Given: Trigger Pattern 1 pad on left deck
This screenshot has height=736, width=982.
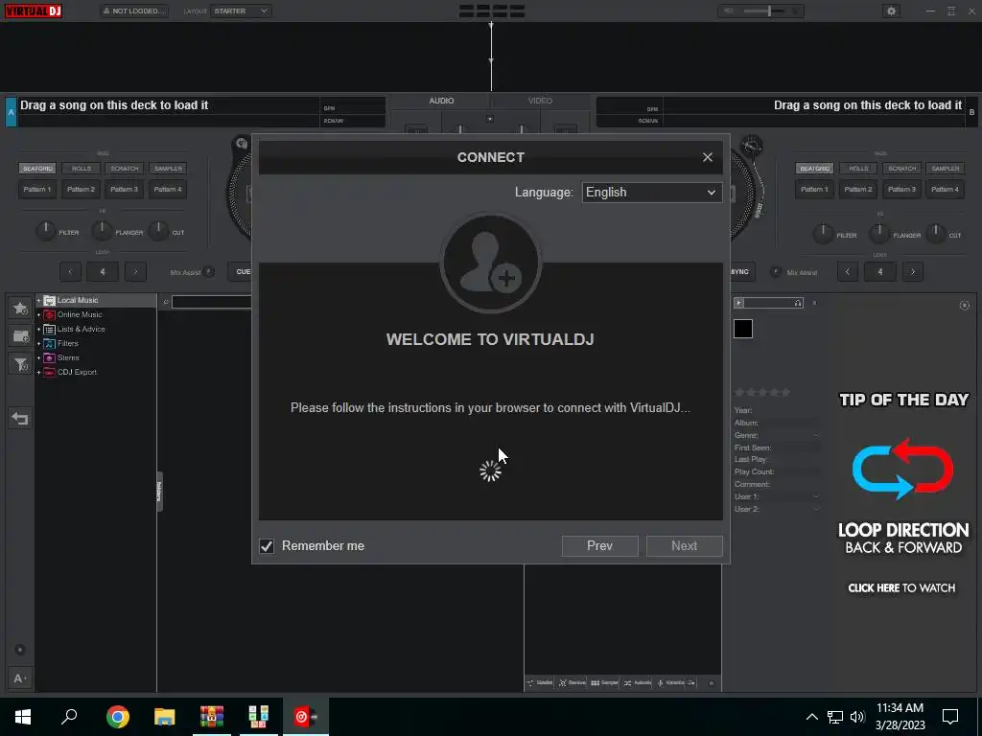Looking at the screenshot, I should [x=37, y=189].
